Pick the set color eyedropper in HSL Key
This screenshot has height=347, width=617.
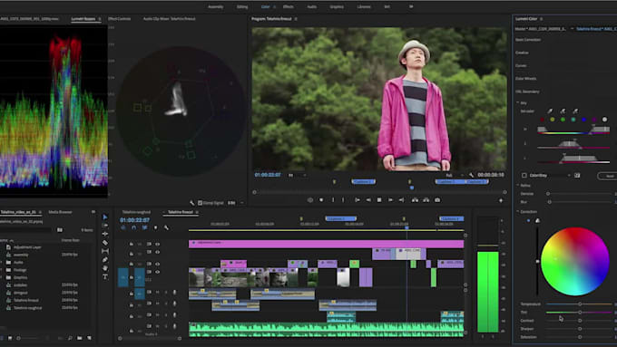click(550, 111)
